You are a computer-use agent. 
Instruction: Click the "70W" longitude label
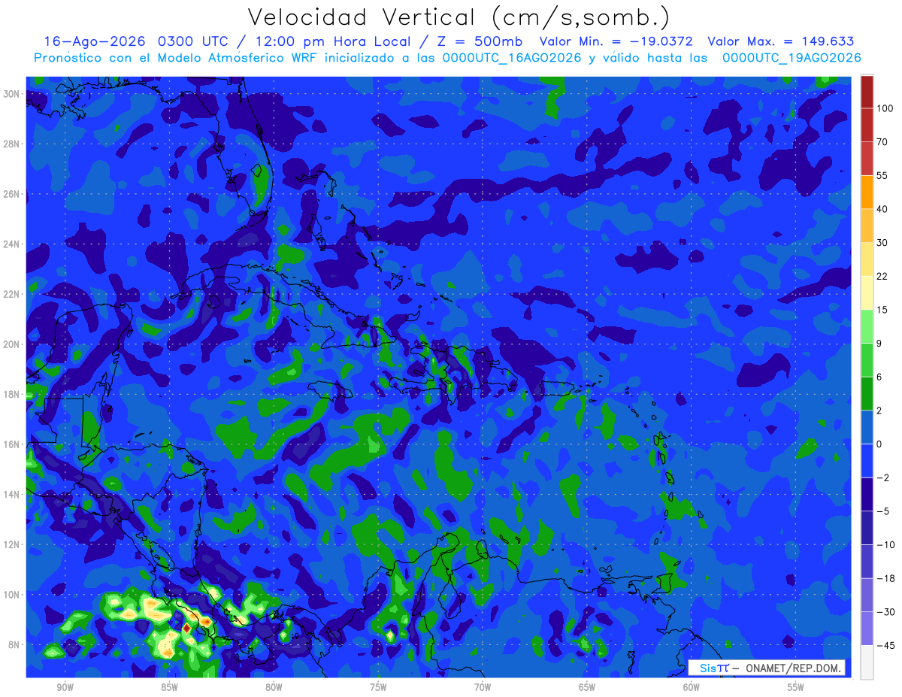point(483,687)
